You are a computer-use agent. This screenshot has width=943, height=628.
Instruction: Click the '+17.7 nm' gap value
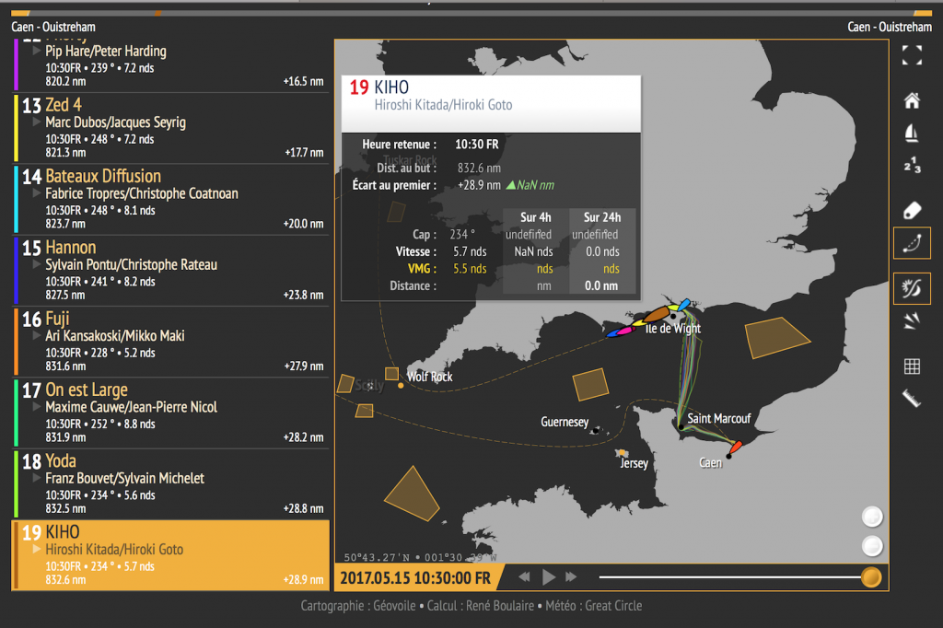pos(304,152)
